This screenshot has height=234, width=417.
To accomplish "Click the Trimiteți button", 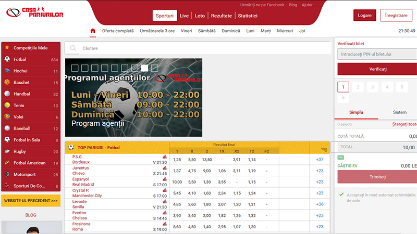I will (377, 177).
